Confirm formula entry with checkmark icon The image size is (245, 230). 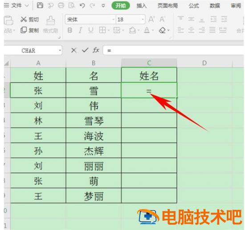(85, 50)
